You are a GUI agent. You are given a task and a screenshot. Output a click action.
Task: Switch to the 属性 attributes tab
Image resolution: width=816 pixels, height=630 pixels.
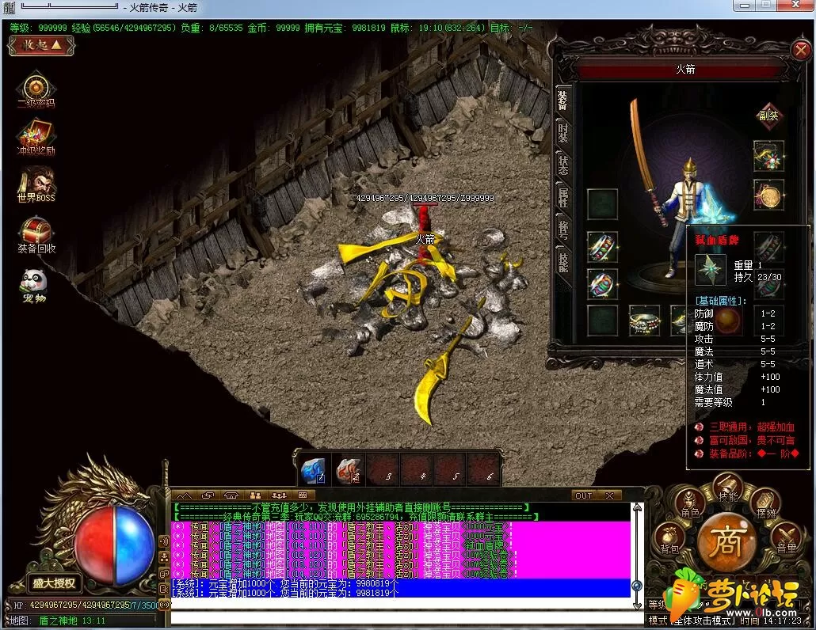(563, 197)
